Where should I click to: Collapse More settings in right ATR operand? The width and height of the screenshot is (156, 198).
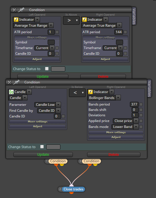(106, 37)
